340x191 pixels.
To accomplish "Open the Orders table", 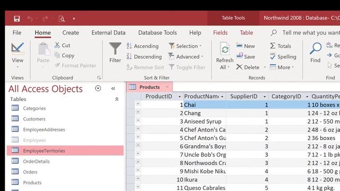I will coord(65,172).
